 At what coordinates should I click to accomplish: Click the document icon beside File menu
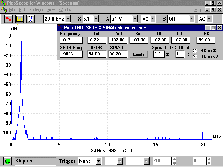click(x=4, y=10)
